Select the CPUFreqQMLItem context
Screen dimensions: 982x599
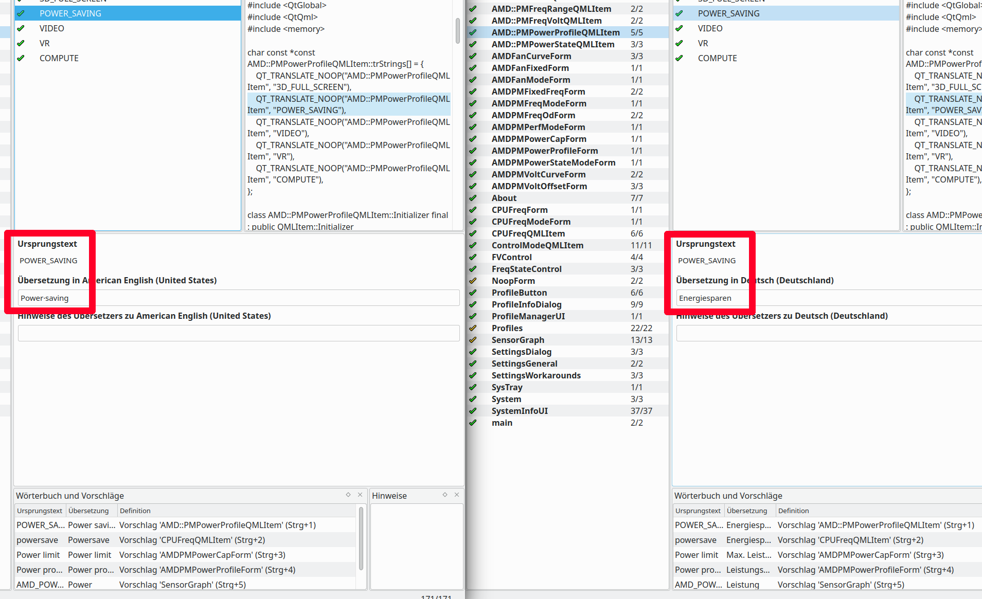coord(567,233)
